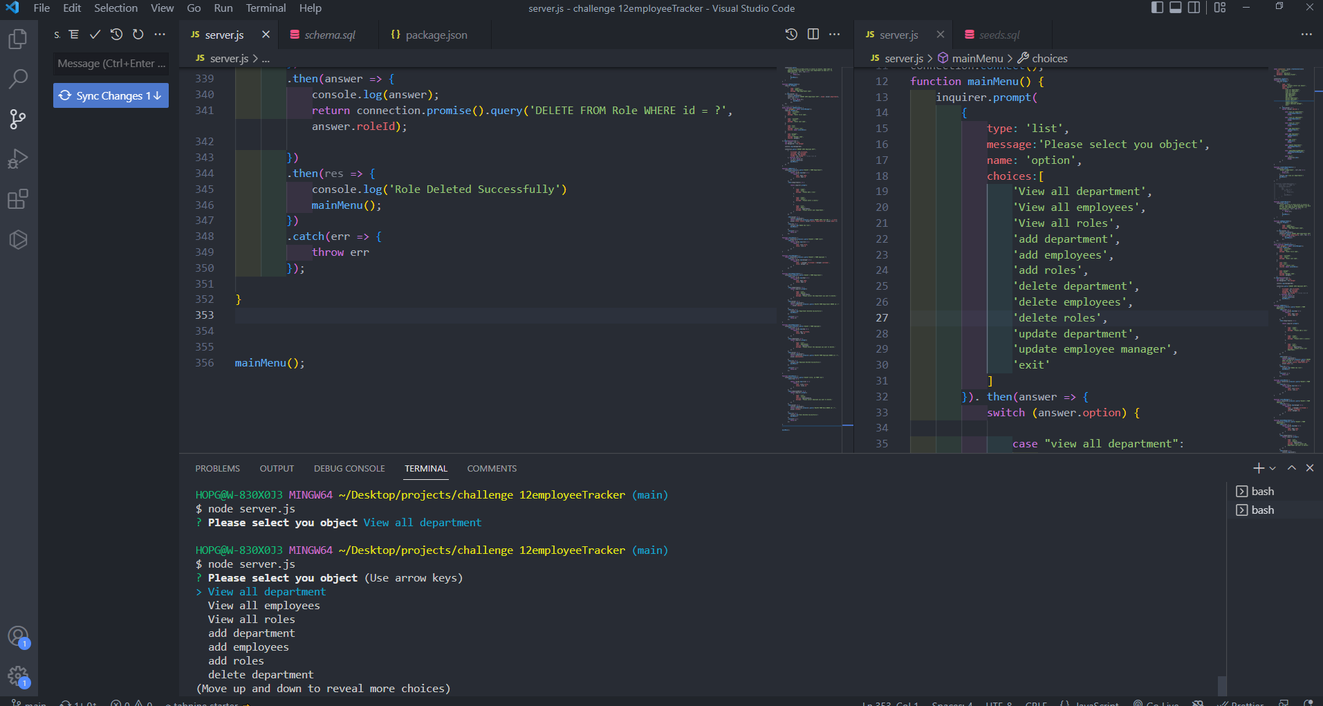Switch to the schema.sql tab
The width and height of the screenshot is (1323, 706).
coord(330,34)
